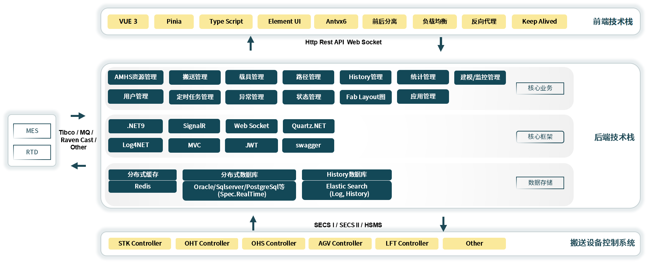
Task: Select the VUE 3 box
Action: pyautogui.click(x=128, y=22)
